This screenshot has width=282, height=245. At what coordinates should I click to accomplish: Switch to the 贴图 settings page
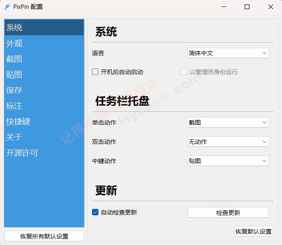click(x=44, y=74)
